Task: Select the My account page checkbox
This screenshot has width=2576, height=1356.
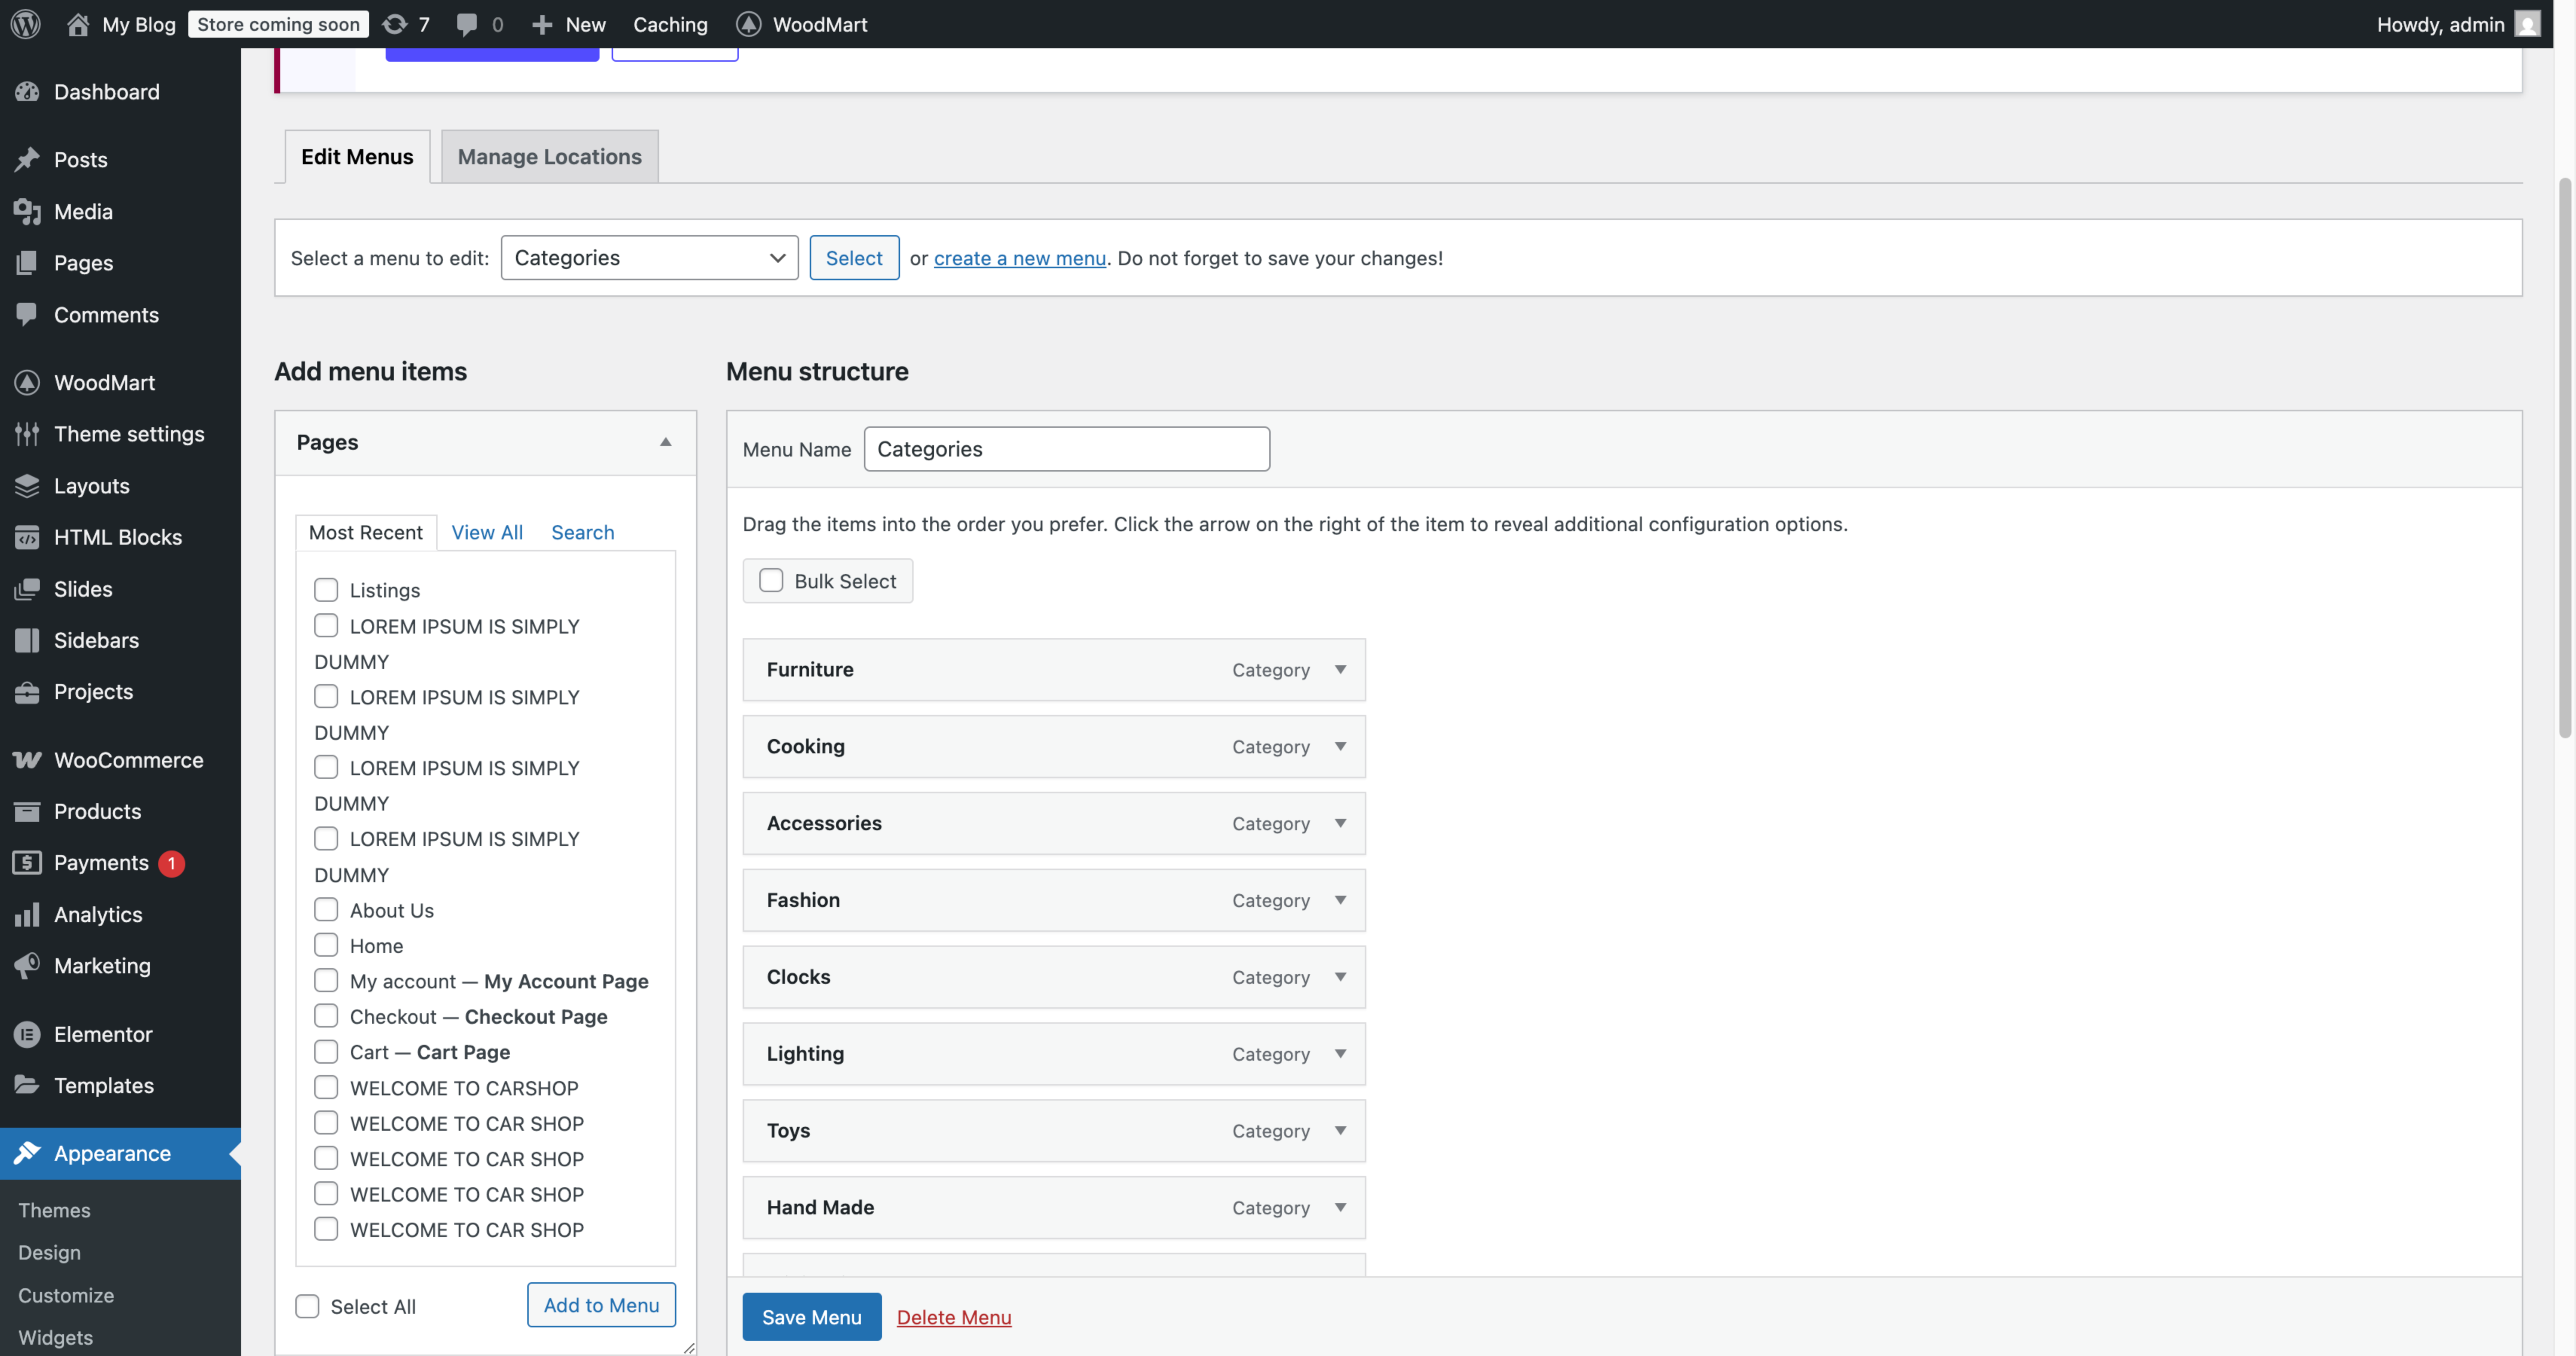Action: pos(326,980)
